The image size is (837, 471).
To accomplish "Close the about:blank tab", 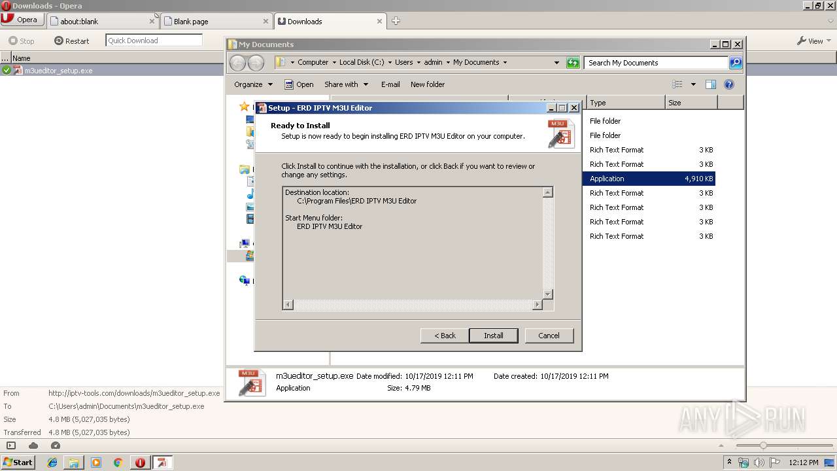I will (x=152, y=22).
